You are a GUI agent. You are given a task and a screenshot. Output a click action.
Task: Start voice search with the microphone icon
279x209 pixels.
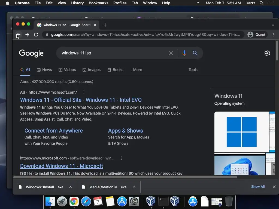184,53
